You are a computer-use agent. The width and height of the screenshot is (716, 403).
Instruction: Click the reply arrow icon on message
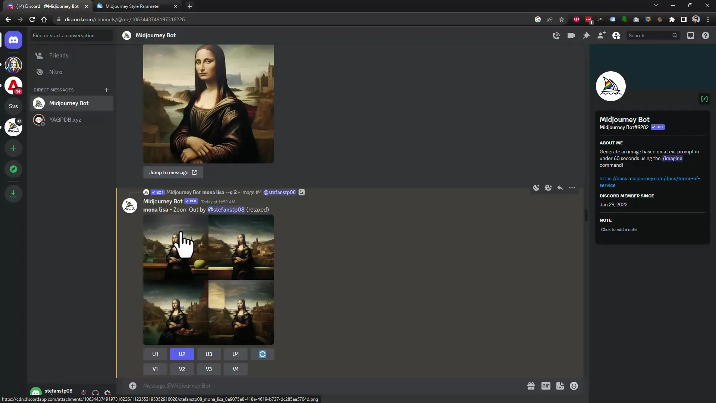pos(560,188)
